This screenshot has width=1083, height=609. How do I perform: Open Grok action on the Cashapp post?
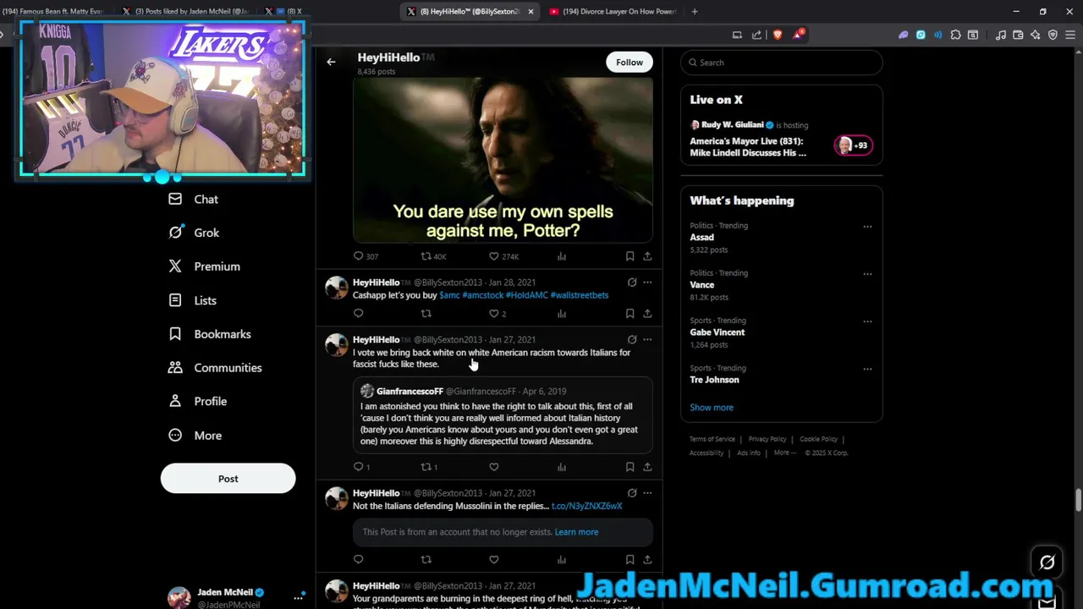632,283
